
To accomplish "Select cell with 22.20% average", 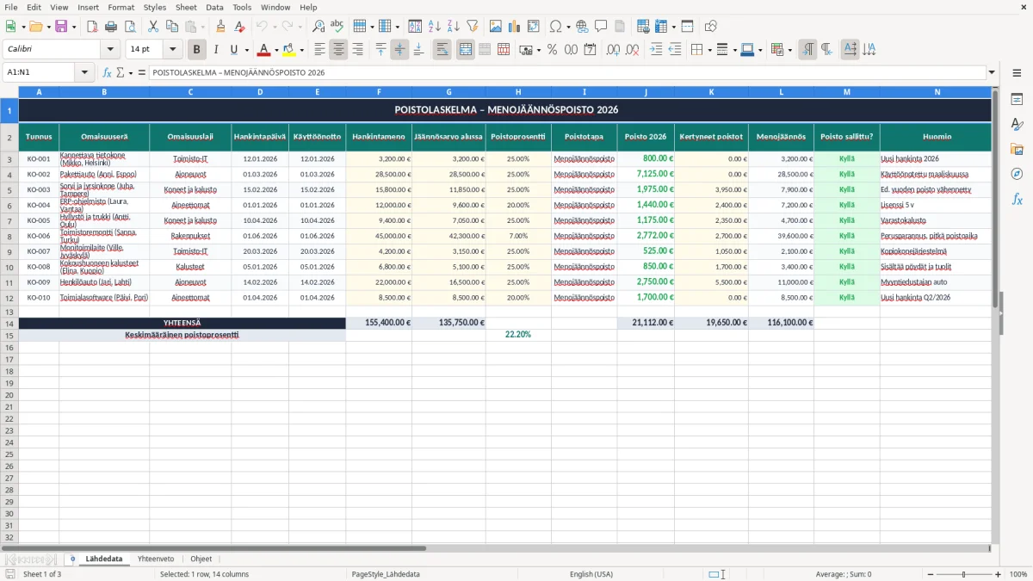I will [518, 335].
